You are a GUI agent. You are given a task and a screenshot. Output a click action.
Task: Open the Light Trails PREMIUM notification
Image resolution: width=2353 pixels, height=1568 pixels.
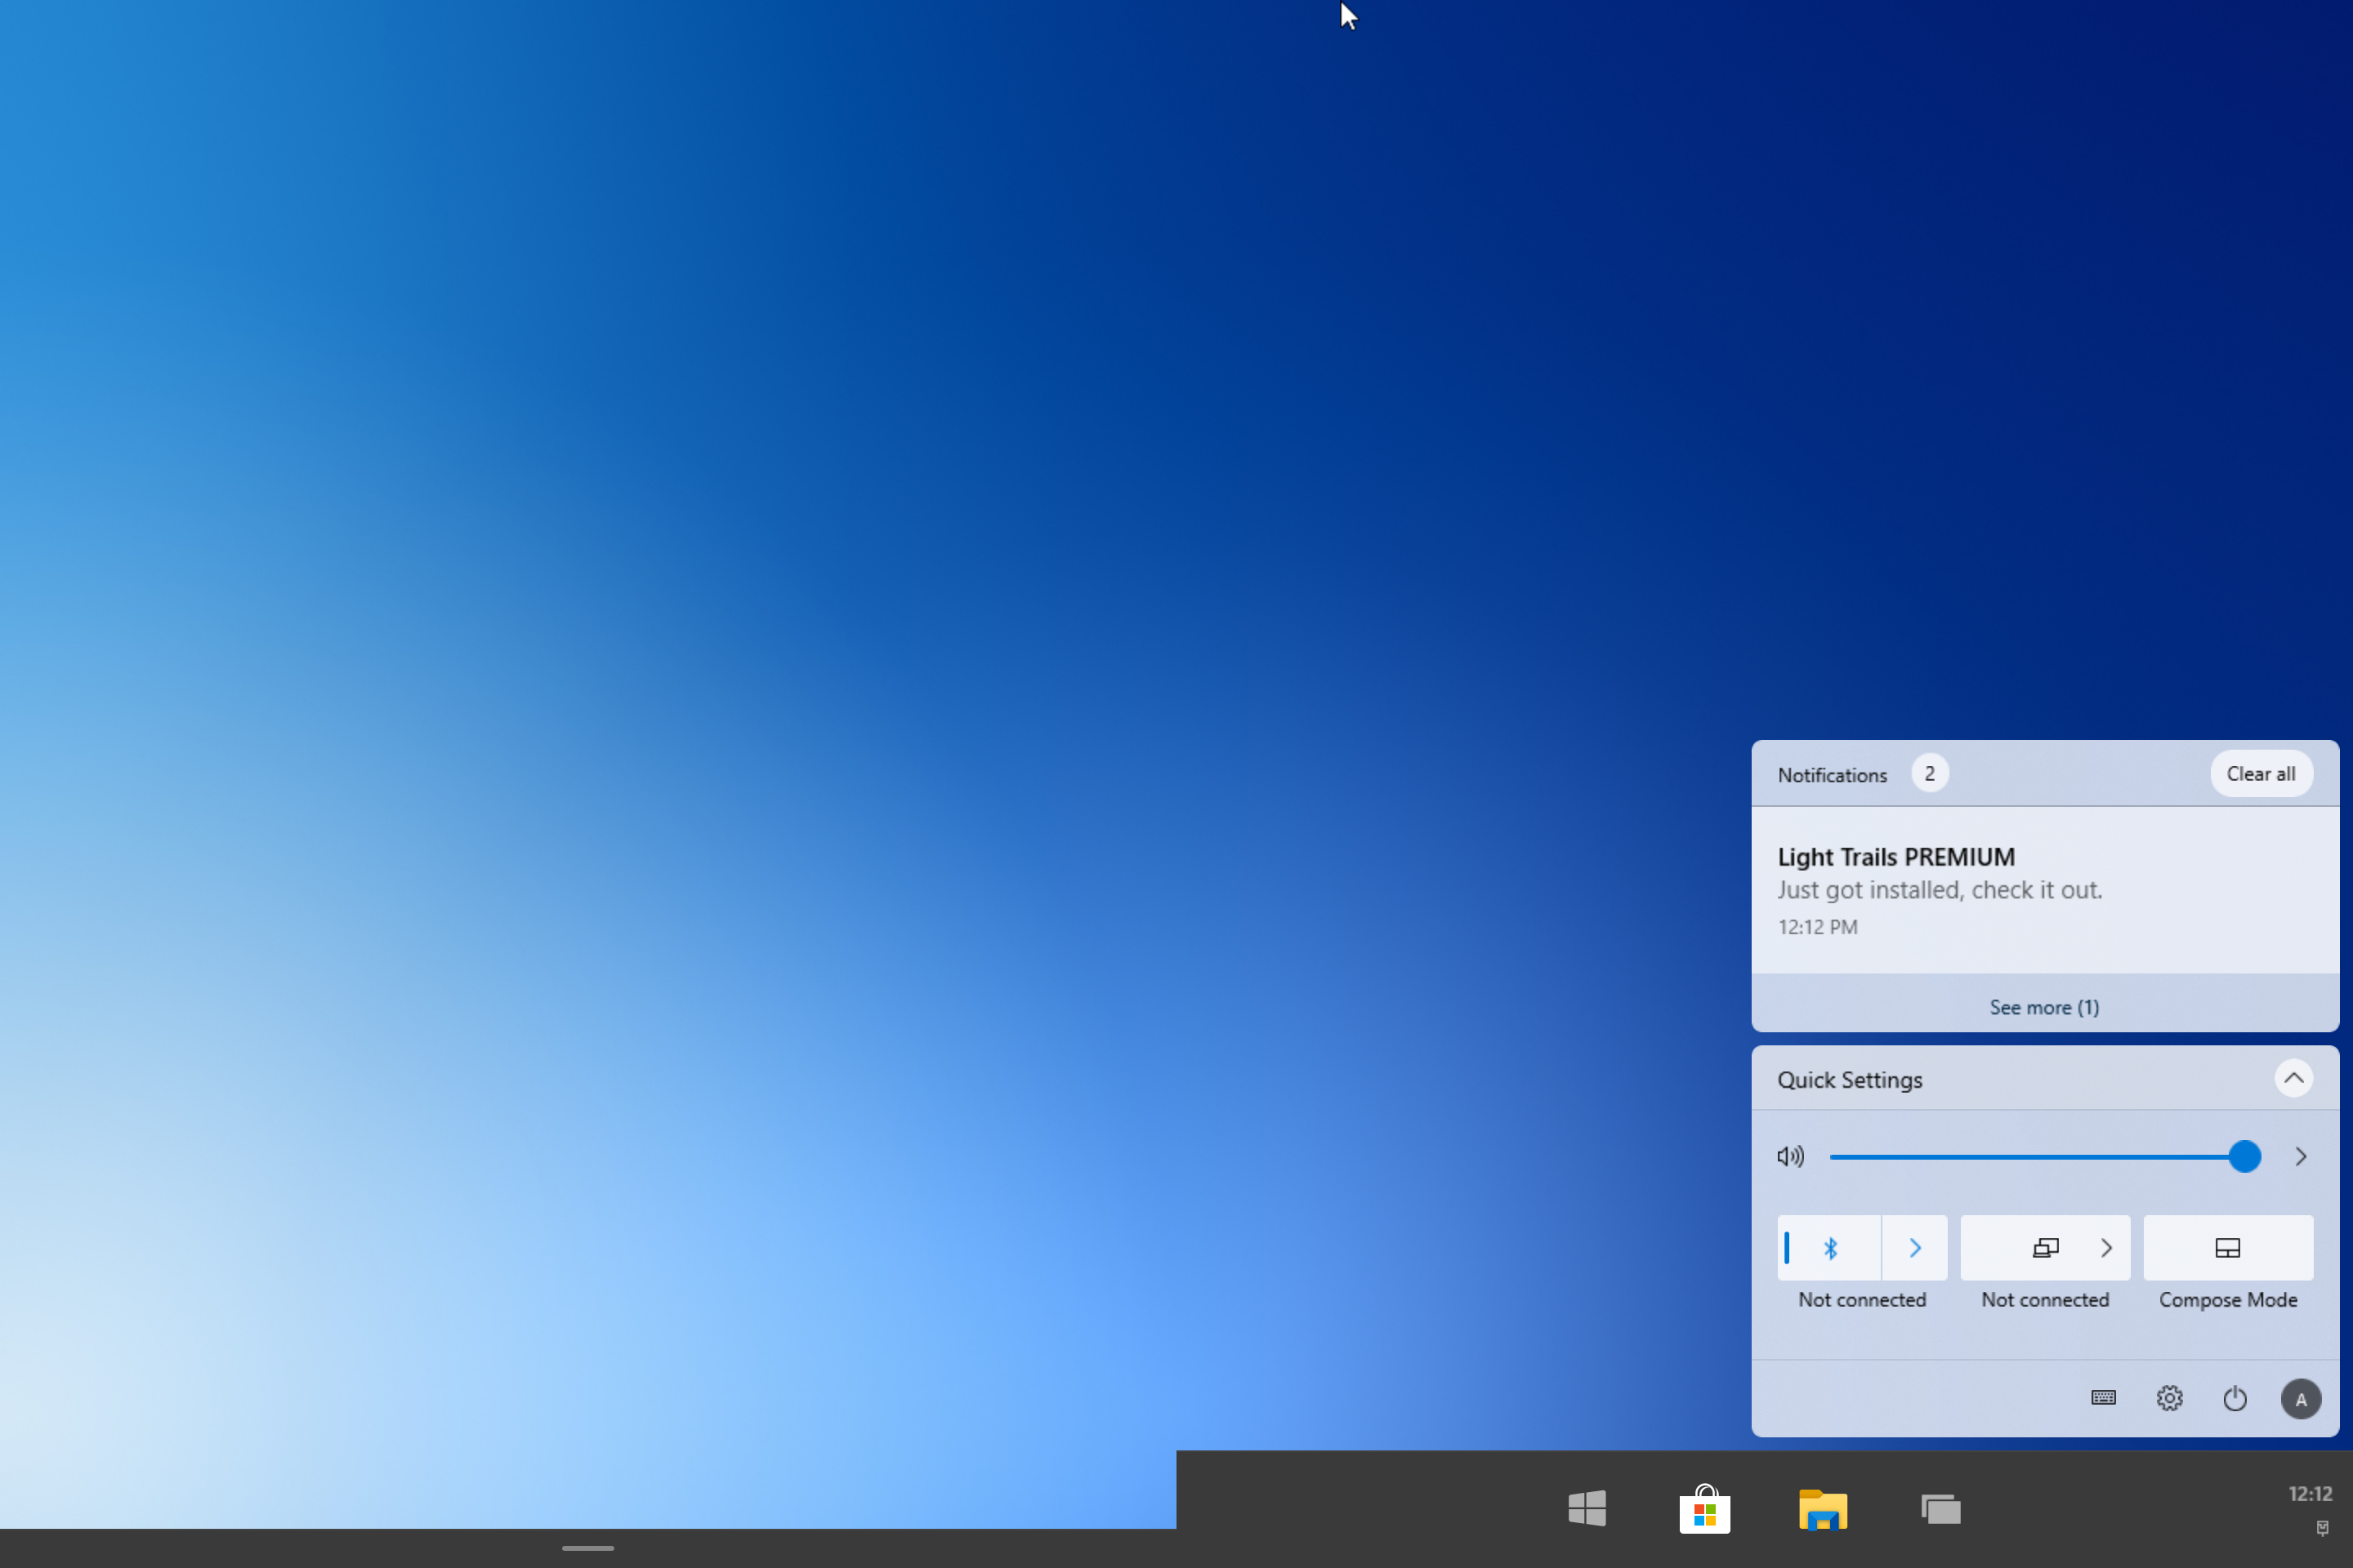pos(2045,890)
